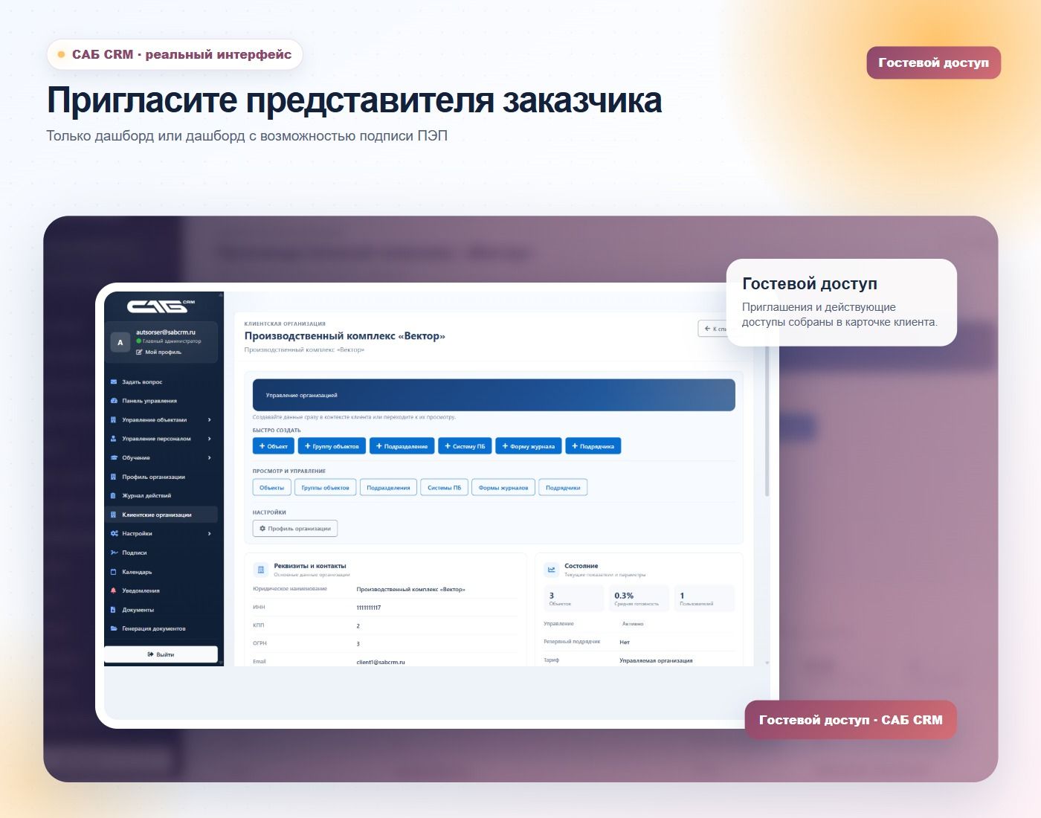Viewport: 1041px width, 818px height.
Task: Click the file icon for Документы
Action: coord(114,610)
